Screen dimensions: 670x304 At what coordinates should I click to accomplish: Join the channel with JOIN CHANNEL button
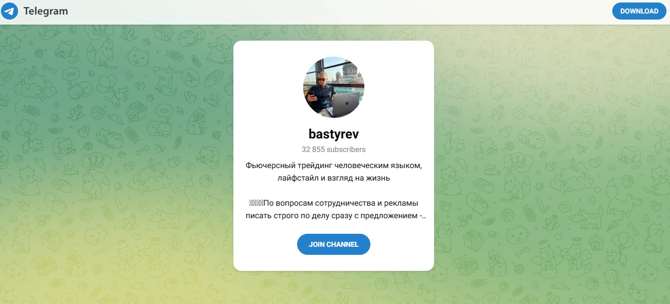pos(334,244)
